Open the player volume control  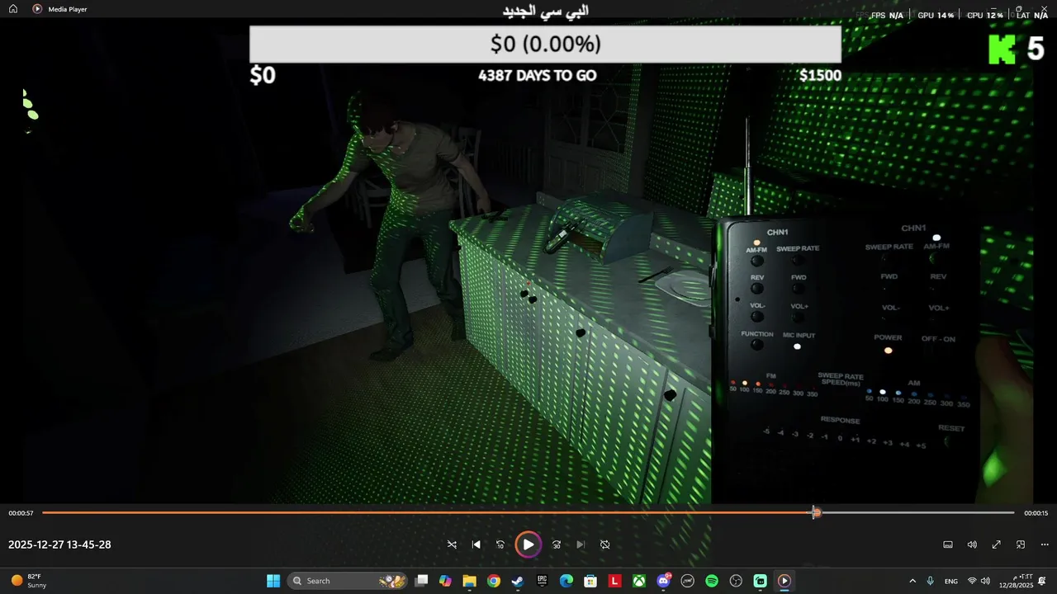[972, 544]
